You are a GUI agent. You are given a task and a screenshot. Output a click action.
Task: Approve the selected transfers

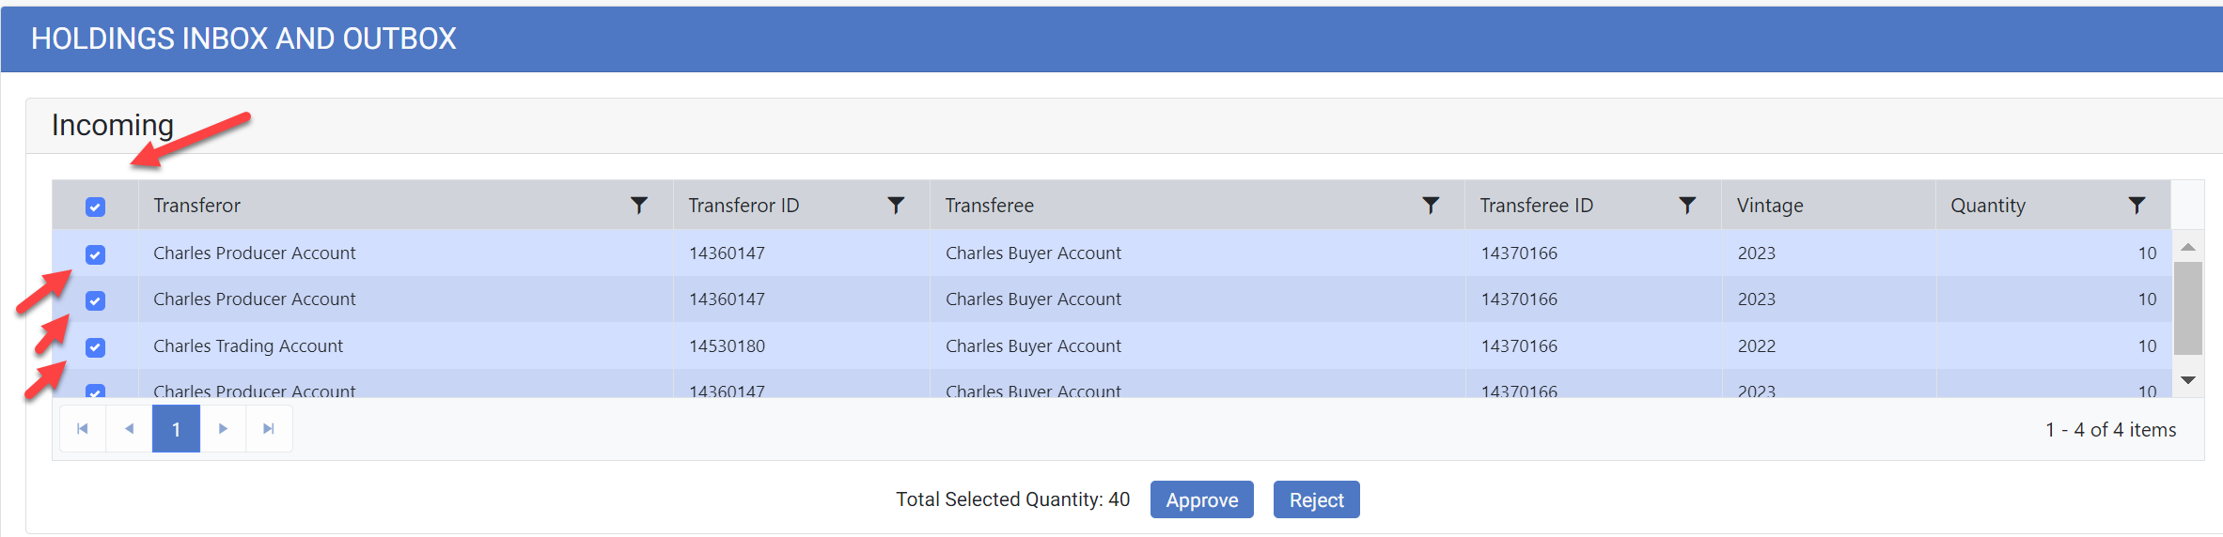pos(1201,499)
